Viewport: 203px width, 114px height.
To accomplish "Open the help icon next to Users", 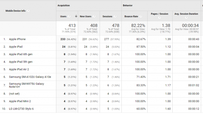I will [x=69, y=16].
